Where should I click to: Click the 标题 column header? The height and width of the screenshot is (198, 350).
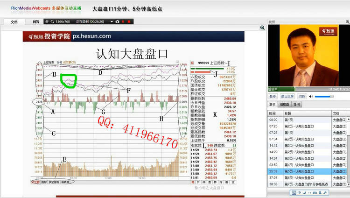[307, 113]
